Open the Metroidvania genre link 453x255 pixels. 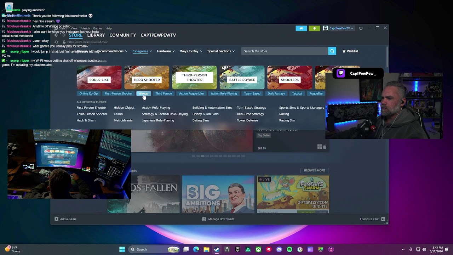123,120
